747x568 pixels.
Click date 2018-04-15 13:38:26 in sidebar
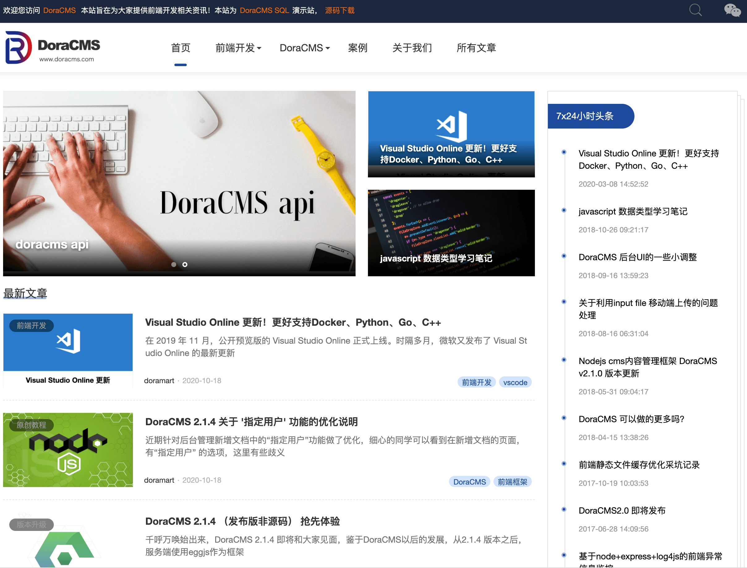click(x=613, y=437)
